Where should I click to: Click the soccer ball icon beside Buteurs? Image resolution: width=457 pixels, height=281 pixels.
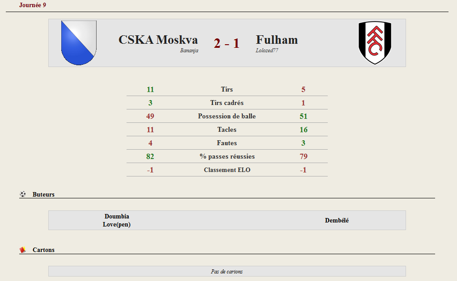pos(23,194)
